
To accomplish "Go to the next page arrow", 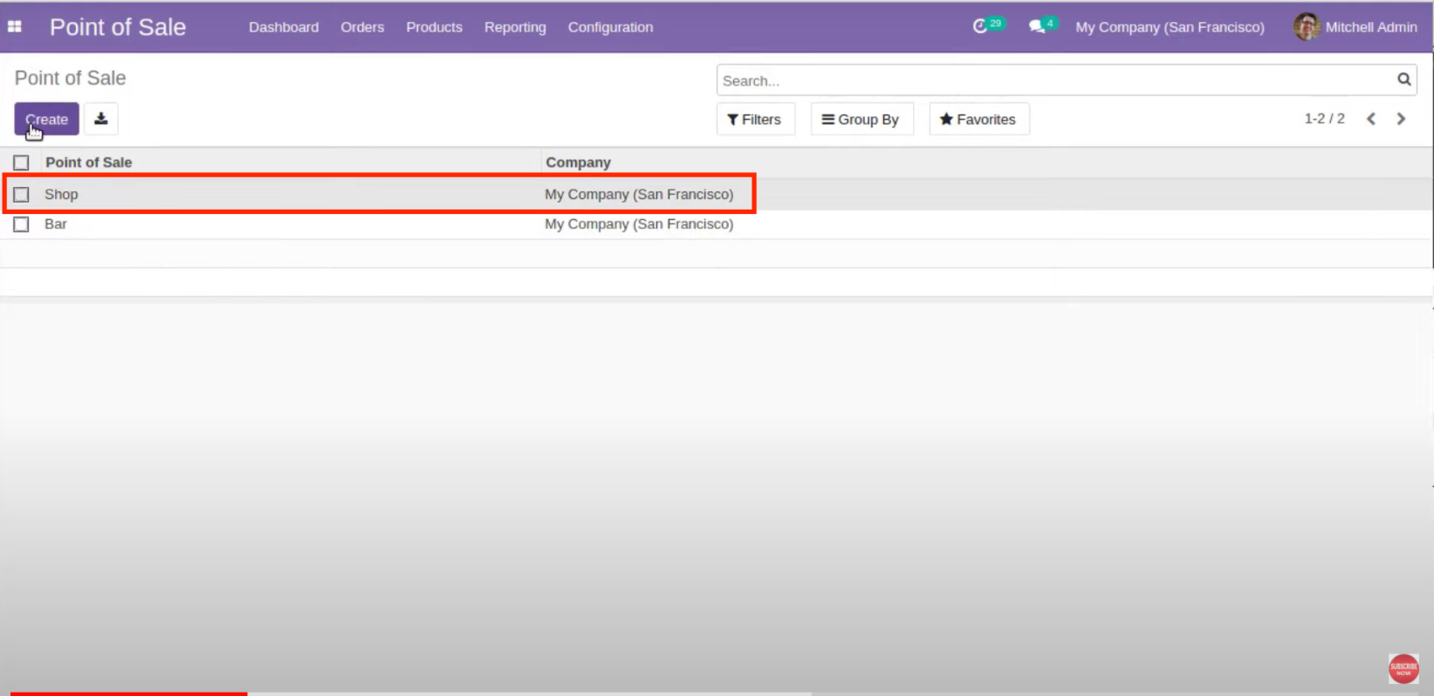I will pos(1401,119).
